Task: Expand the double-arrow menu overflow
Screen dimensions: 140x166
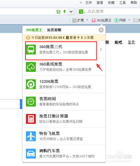Action: tap(81, 3)
